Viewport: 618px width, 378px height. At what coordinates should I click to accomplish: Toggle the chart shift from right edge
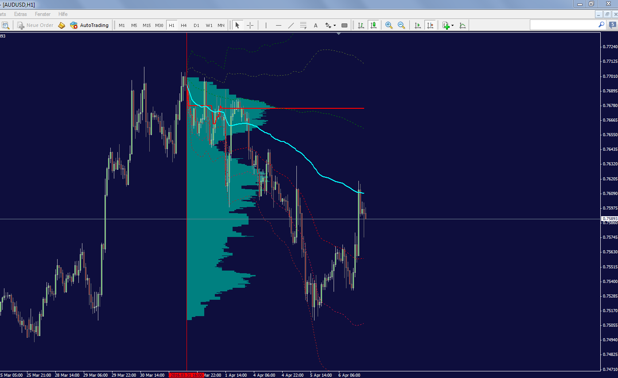(x=430, y=25)
